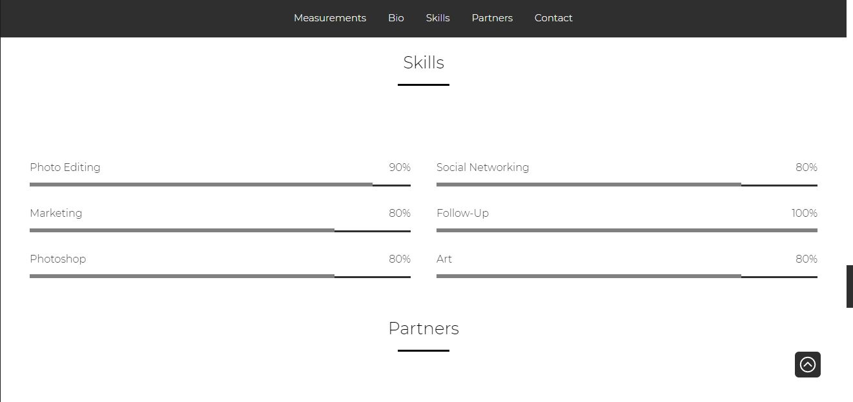Image resolution: width=853 pixels, height=402 pixels.
Task: Click the Photo Editing 90% value
Action: pos(400,168)
